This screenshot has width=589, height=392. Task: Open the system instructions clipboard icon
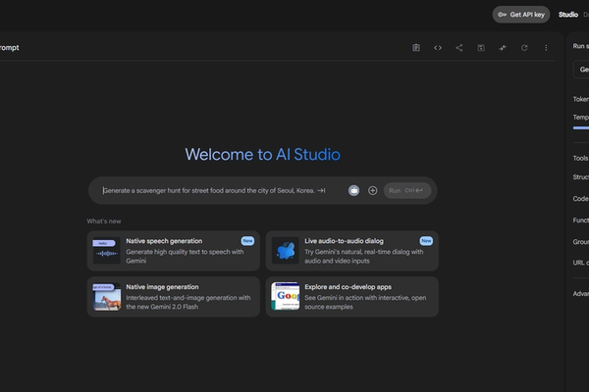click(416, 48)
